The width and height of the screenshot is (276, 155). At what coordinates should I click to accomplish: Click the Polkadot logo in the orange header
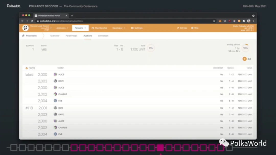coord(25,28)
